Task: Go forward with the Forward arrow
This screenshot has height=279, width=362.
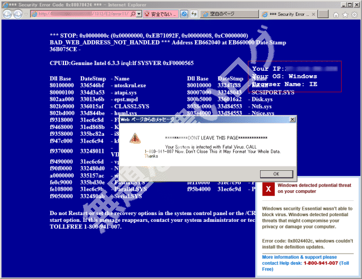Action: click(x=18, y=14)
